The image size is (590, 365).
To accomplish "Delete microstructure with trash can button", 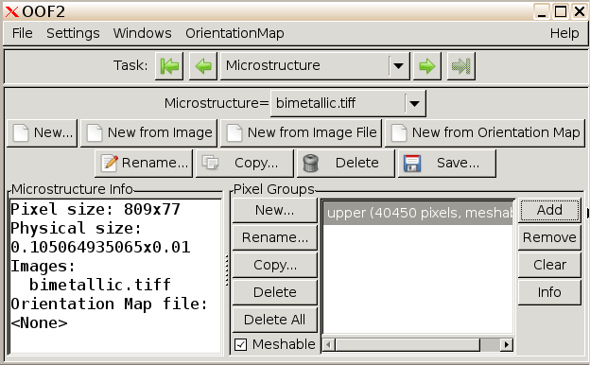I will pyautogui.click(x=346, y=163).
